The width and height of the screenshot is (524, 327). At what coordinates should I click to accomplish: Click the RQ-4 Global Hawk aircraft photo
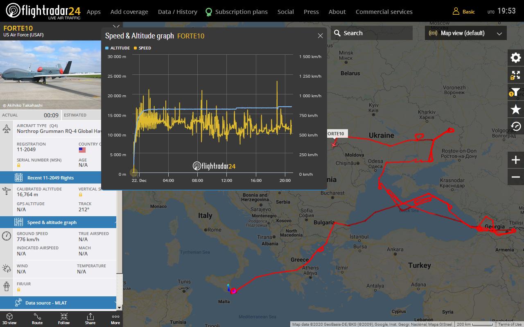[x=51, y=75]
